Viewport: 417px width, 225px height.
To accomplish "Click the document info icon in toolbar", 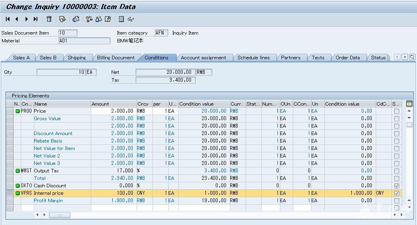I will click(76, 19).
